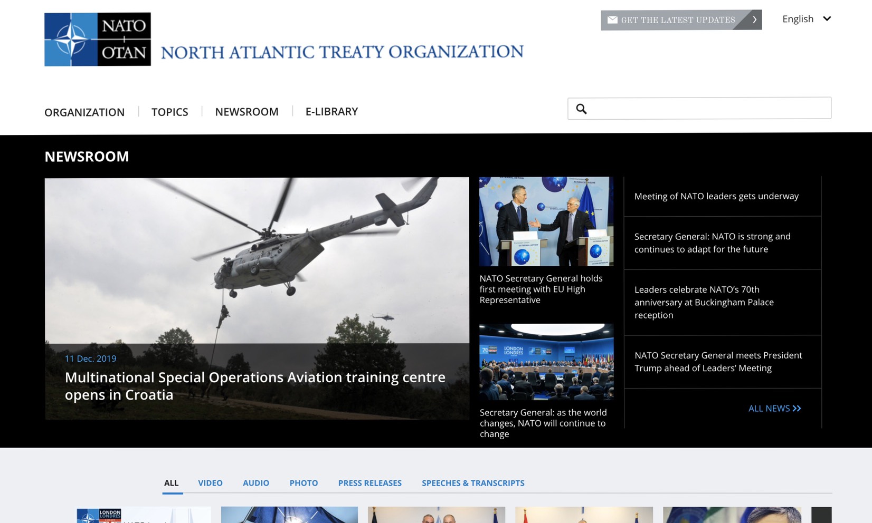Open EU High Representative meeting photo

546,221
